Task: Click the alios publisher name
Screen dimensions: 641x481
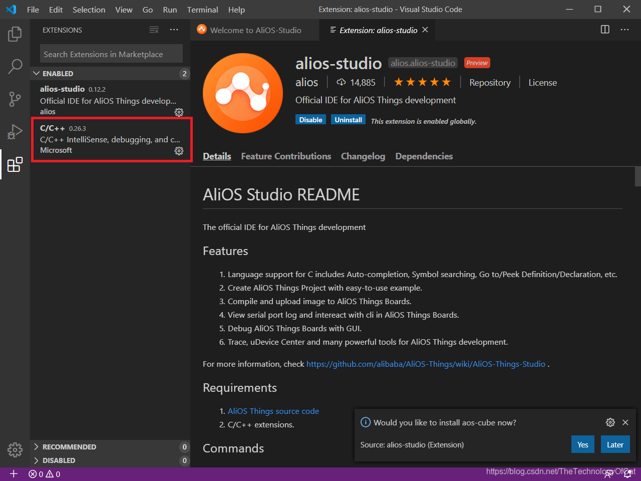Action: click(306, 82)
